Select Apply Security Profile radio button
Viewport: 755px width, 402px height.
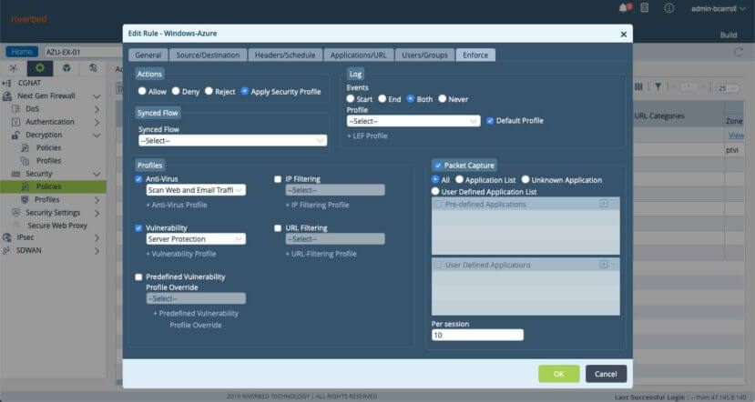tap(245, 91)
